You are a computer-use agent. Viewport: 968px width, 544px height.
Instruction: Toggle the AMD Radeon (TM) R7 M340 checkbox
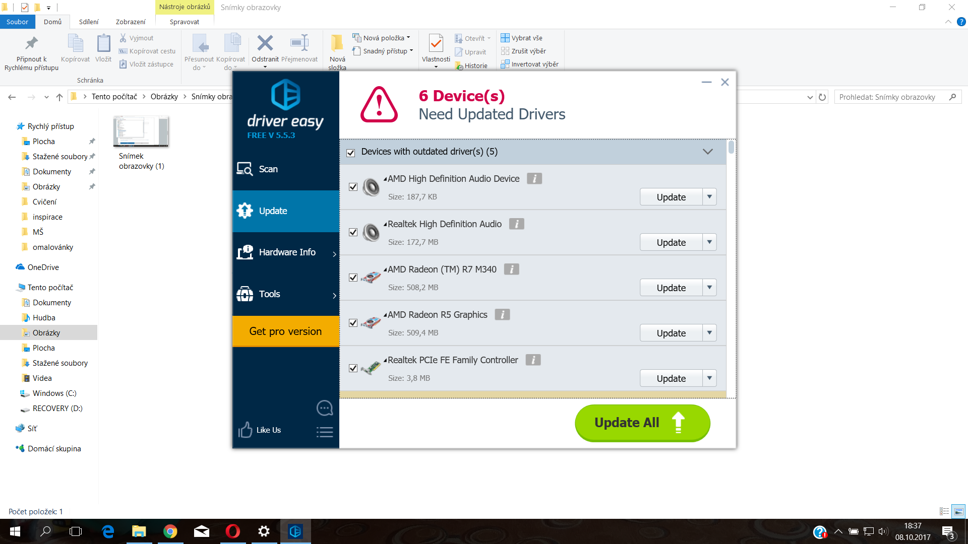[x=353, y=278]
